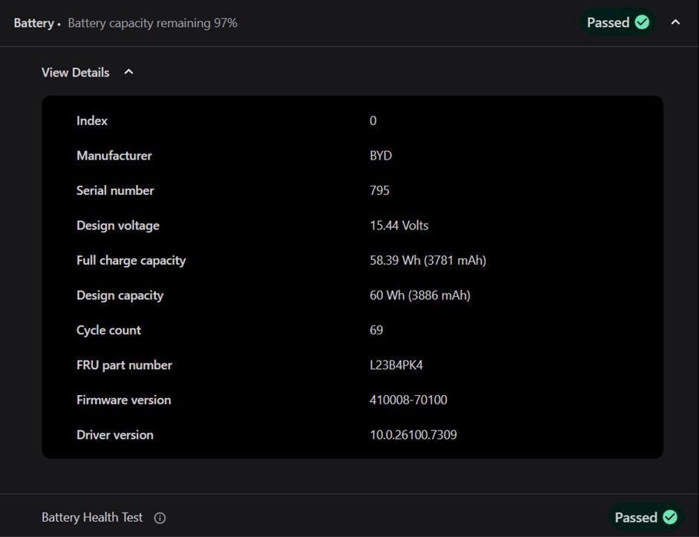Click the Index row label
The width and height of the screenshot is (699, 537).
click(92, 120)
